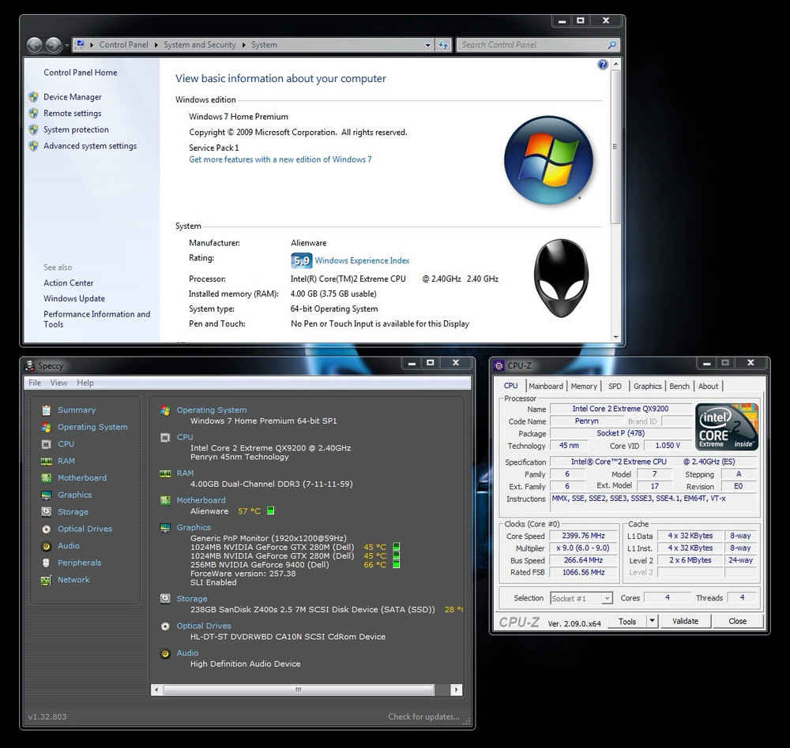The image size is (790, 748).
Task: Click Validate button in CPU-Z
Action: tap(685, 621)
